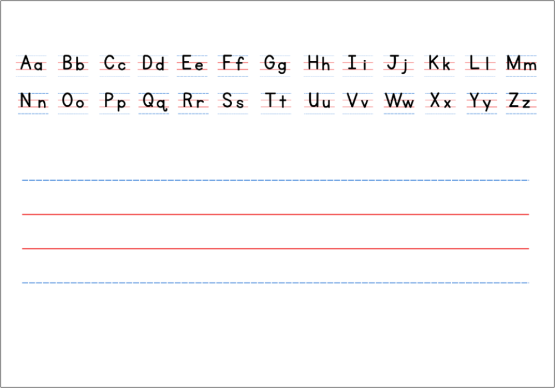555x388 pixels.
Task: Click the Mm letter pair
Action: pos(521,64)
